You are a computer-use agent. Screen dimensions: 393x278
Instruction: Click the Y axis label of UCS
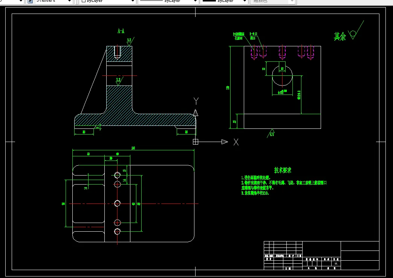point(196,101)
